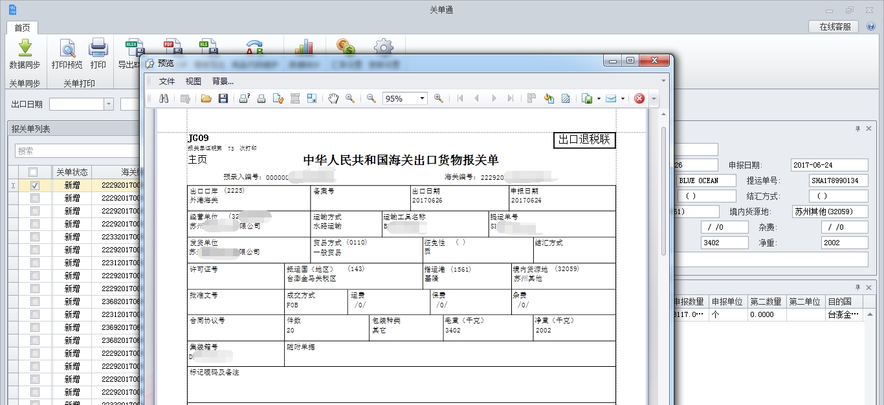The height and width of the screenshot is (405, 884).
Task: Save the report using the disk icon
Action: [223, 98]
